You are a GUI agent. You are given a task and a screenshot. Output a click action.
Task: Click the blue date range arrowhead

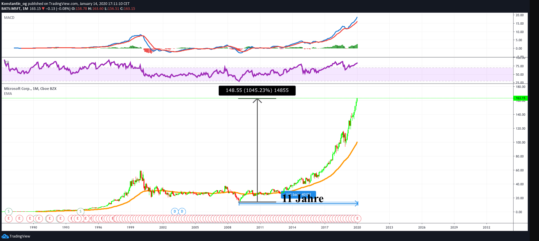(x=357, y=204)
